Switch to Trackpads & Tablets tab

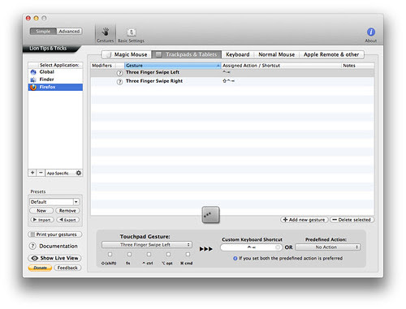(x=187, y=54)
